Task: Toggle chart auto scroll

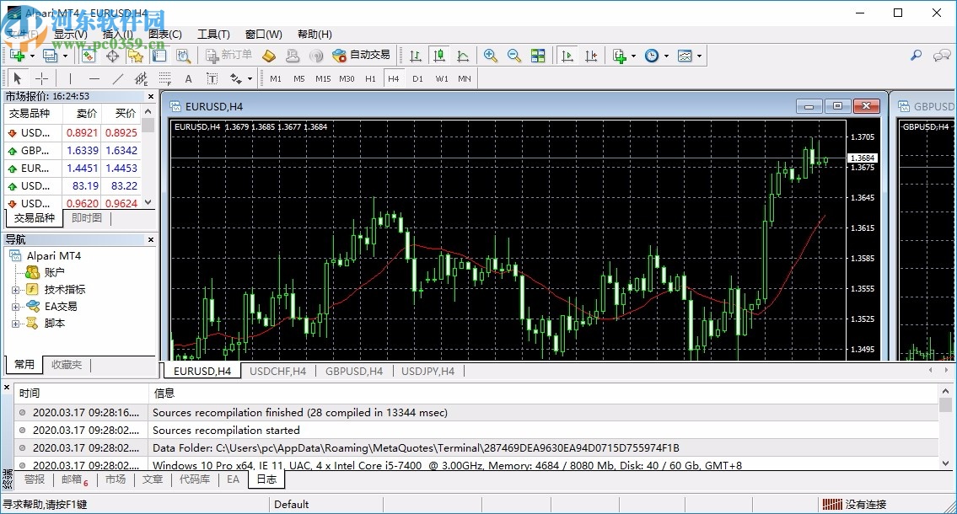Action: (x=567, y=56)
